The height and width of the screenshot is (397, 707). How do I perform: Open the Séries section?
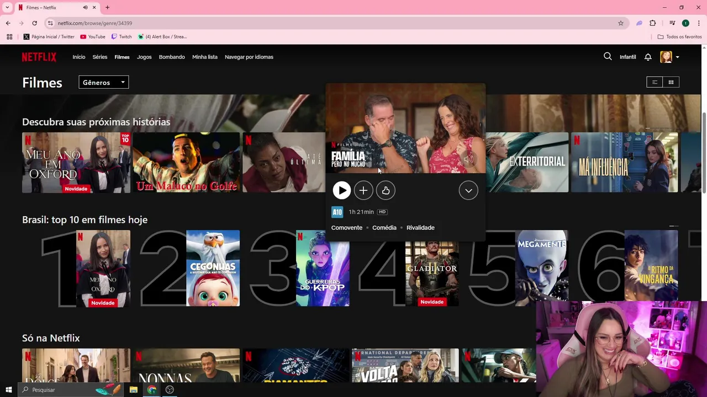[100, 57]
